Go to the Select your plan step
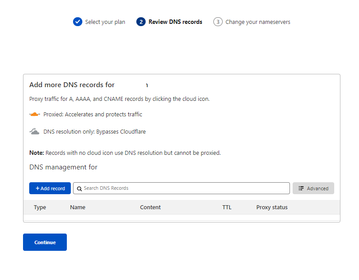Screen dimensions: 359x280 point(105,22)
